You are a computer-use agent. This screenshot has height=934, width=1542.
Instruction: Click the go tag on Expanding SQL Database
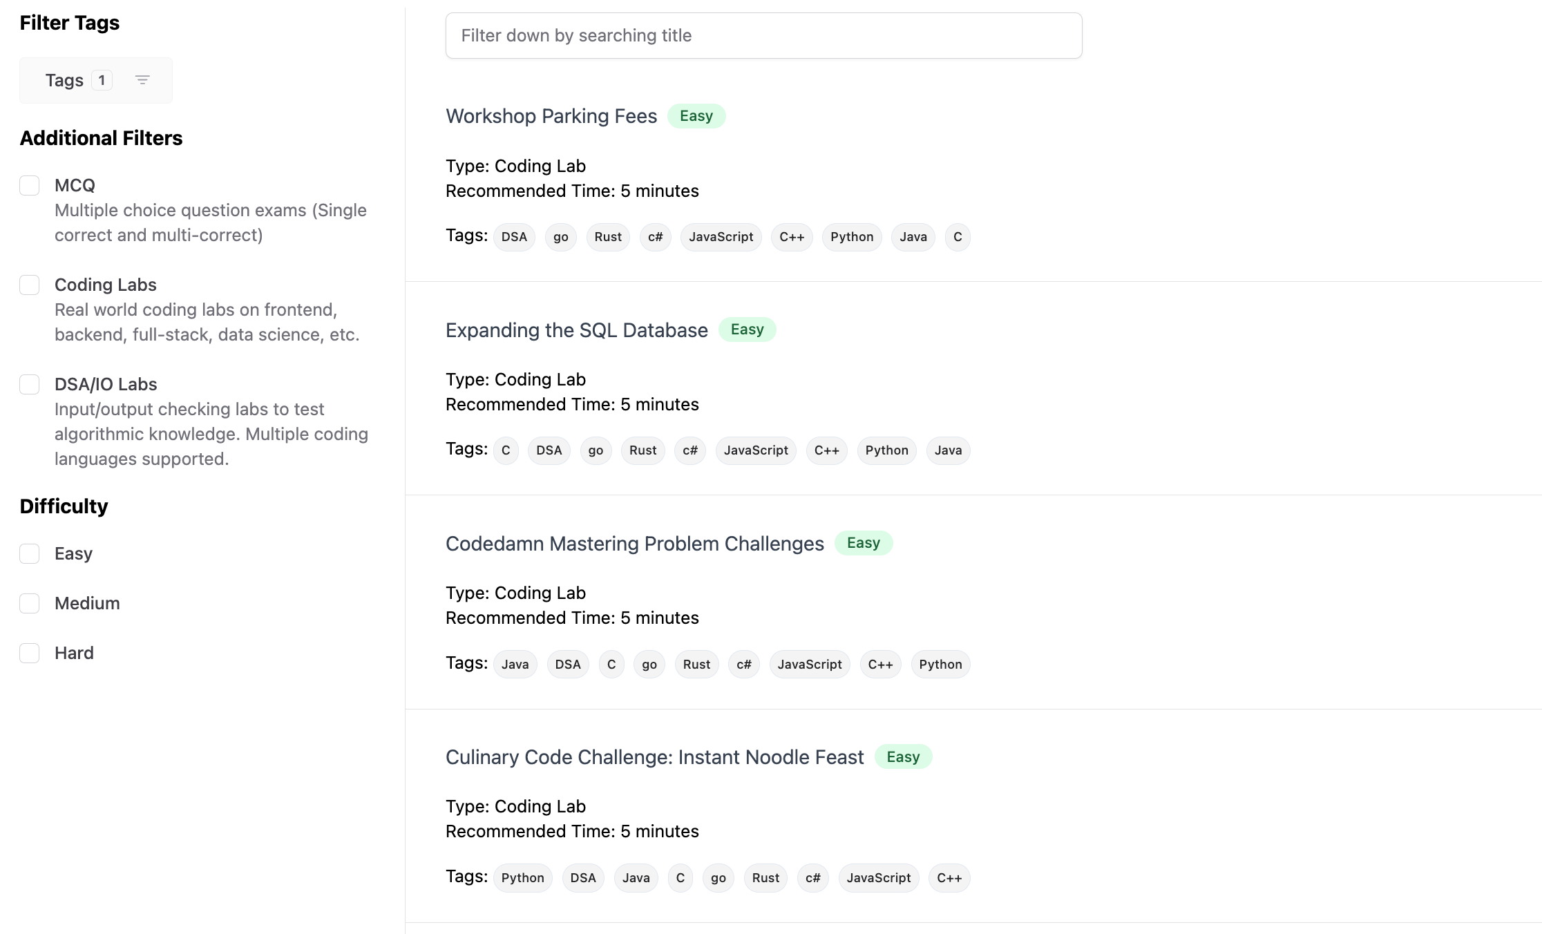595,449
